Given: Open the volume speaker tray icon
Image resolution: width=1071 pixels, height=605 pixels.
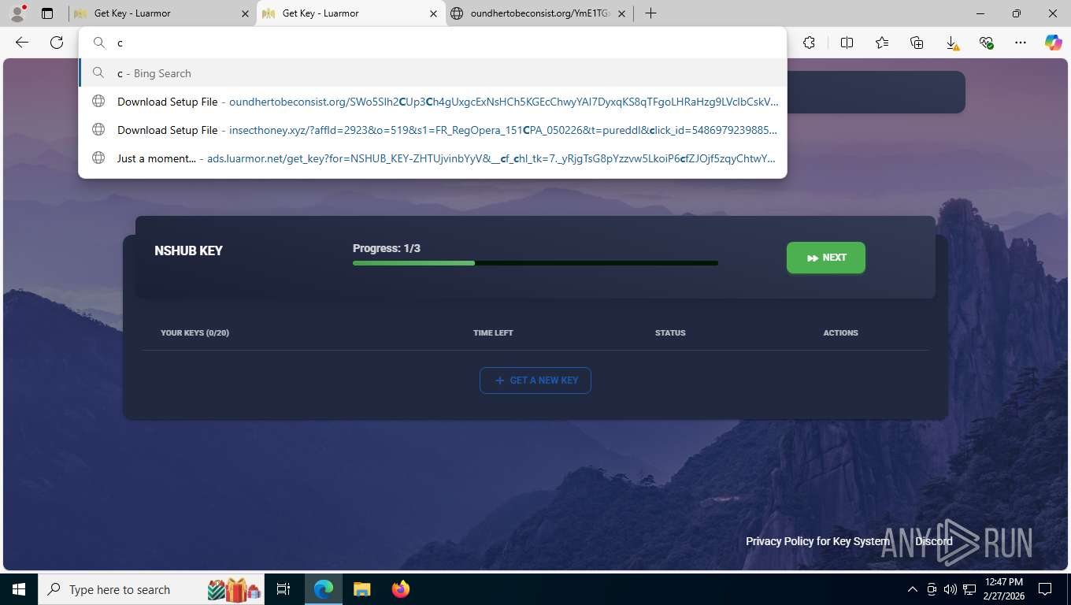Looking at the screenshot, I should point(951,589).
